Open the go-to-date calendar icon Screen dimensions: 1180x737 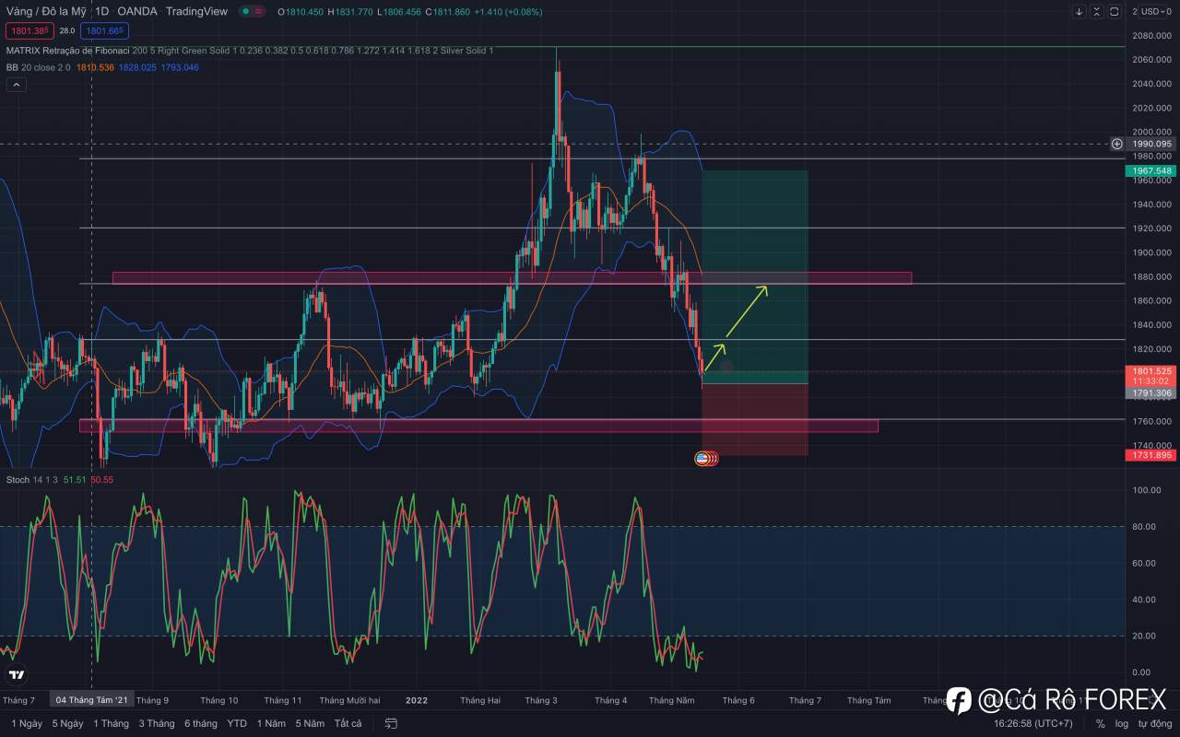[x=391, y=724]
